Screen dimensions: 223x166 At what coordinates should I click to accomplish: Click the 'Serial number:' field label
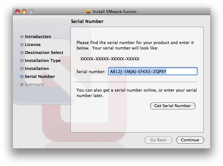click(91, 72)
